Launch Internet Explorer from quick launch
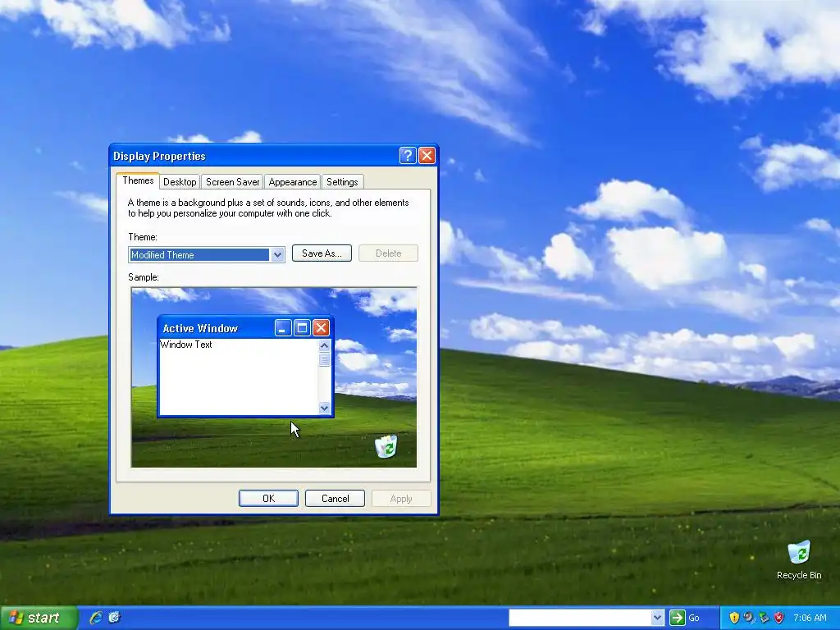This screenshot has width=840, height=630. coord(96,618)
